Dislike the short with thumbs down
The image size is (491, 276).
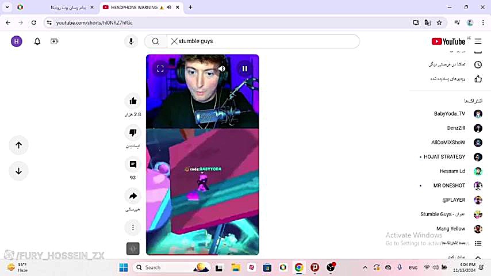click(x=133, y=132)
